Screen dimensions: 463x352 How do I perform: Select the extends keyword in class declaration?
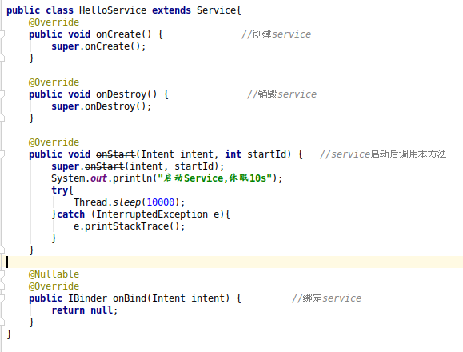coord(171,10)
